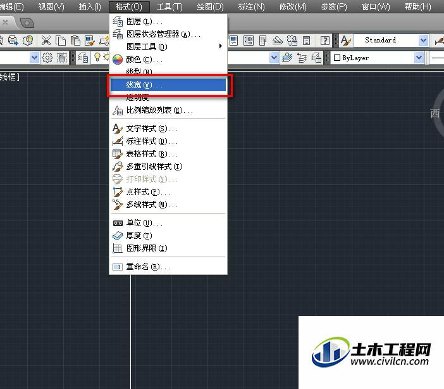Click the Match Properties brush icon
Image resolution: width=444 pixels, height=389 pixels.
90,41
